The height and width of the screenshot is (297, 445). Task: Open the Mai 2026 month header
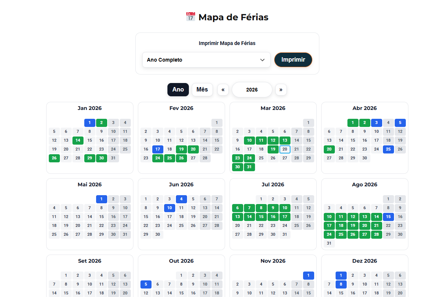click(x=90, y=184)
